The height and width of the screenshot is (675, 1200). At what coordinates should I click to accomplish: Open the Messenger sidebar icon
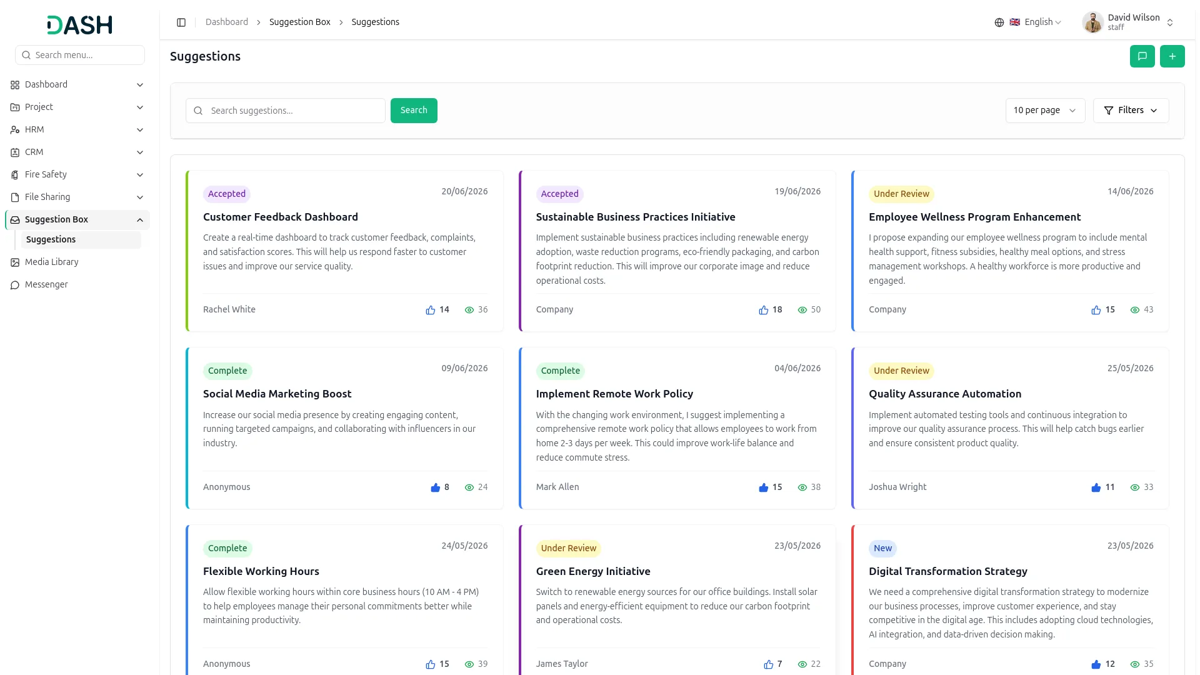point(15,285)
